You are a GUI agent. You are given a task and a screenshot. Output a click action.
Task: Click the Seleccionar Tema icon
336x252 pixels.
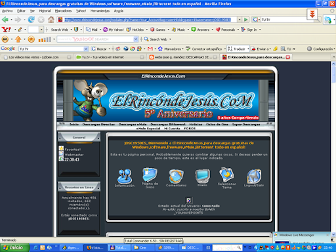pos(227,175)
